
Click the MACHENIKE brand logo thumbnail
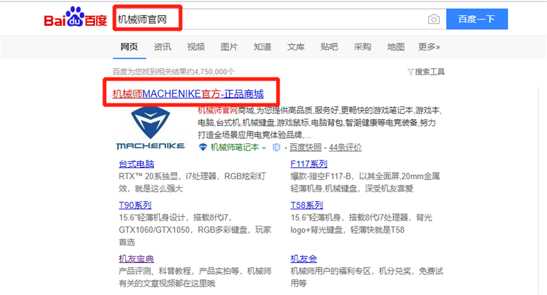coord(150,129)
